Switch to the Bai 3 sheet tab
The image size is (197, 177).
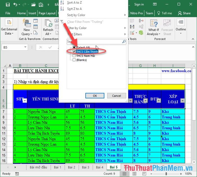click(86, 167)
